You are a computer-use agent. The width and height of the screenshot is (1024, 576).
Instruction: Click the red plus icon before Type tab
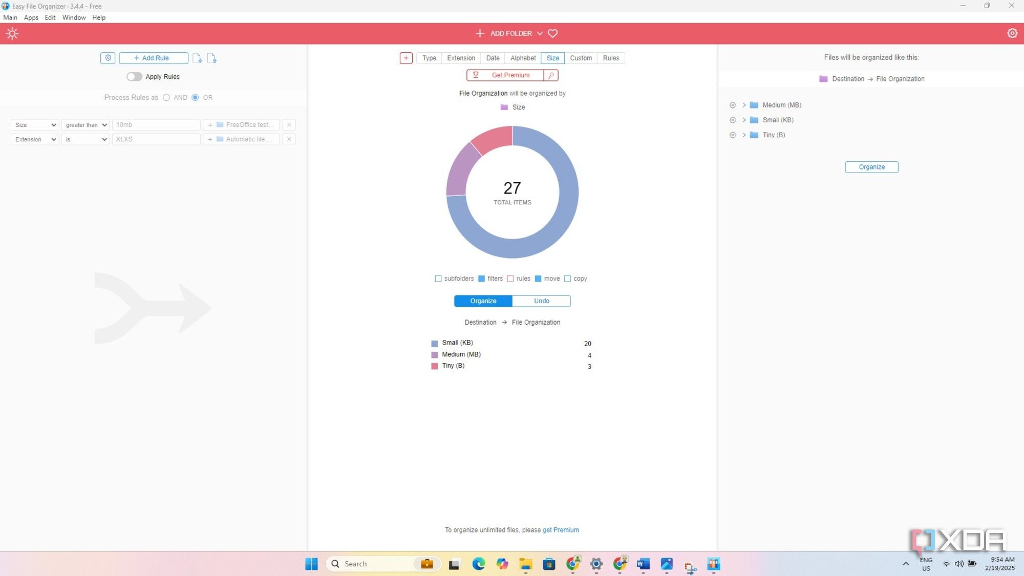[406, 58]
